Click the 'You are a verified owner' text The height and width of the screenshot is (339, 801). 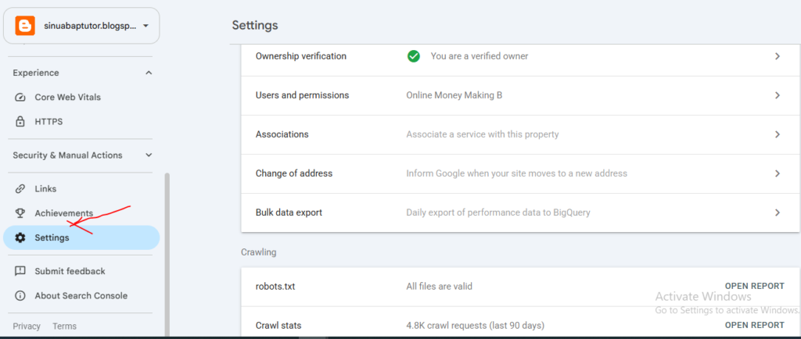tap(480, 56)
